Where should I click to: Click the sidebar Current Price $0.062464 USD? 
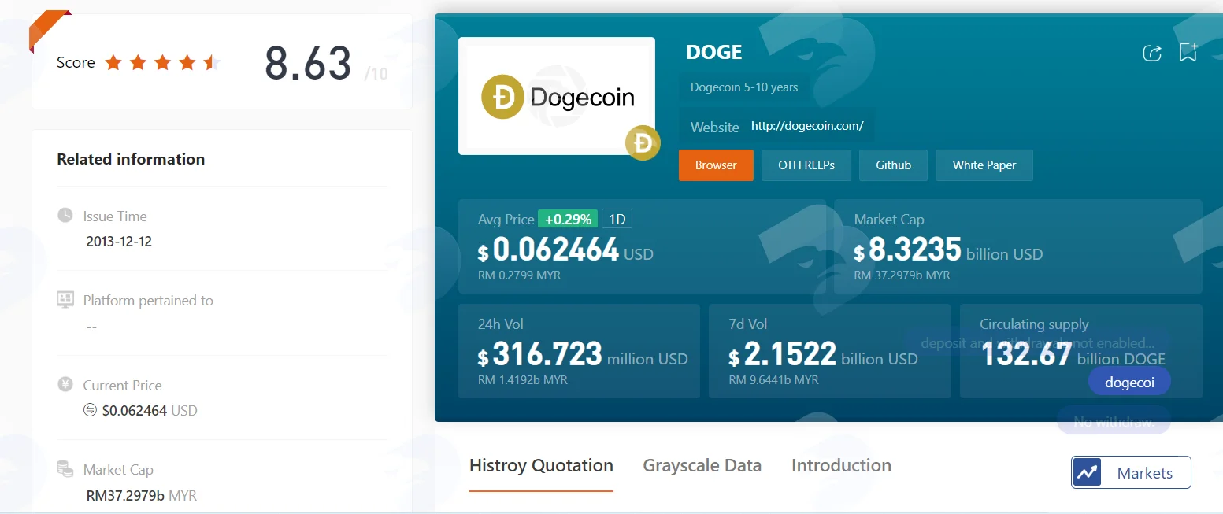pyautogui.click(x=150, y=410)
